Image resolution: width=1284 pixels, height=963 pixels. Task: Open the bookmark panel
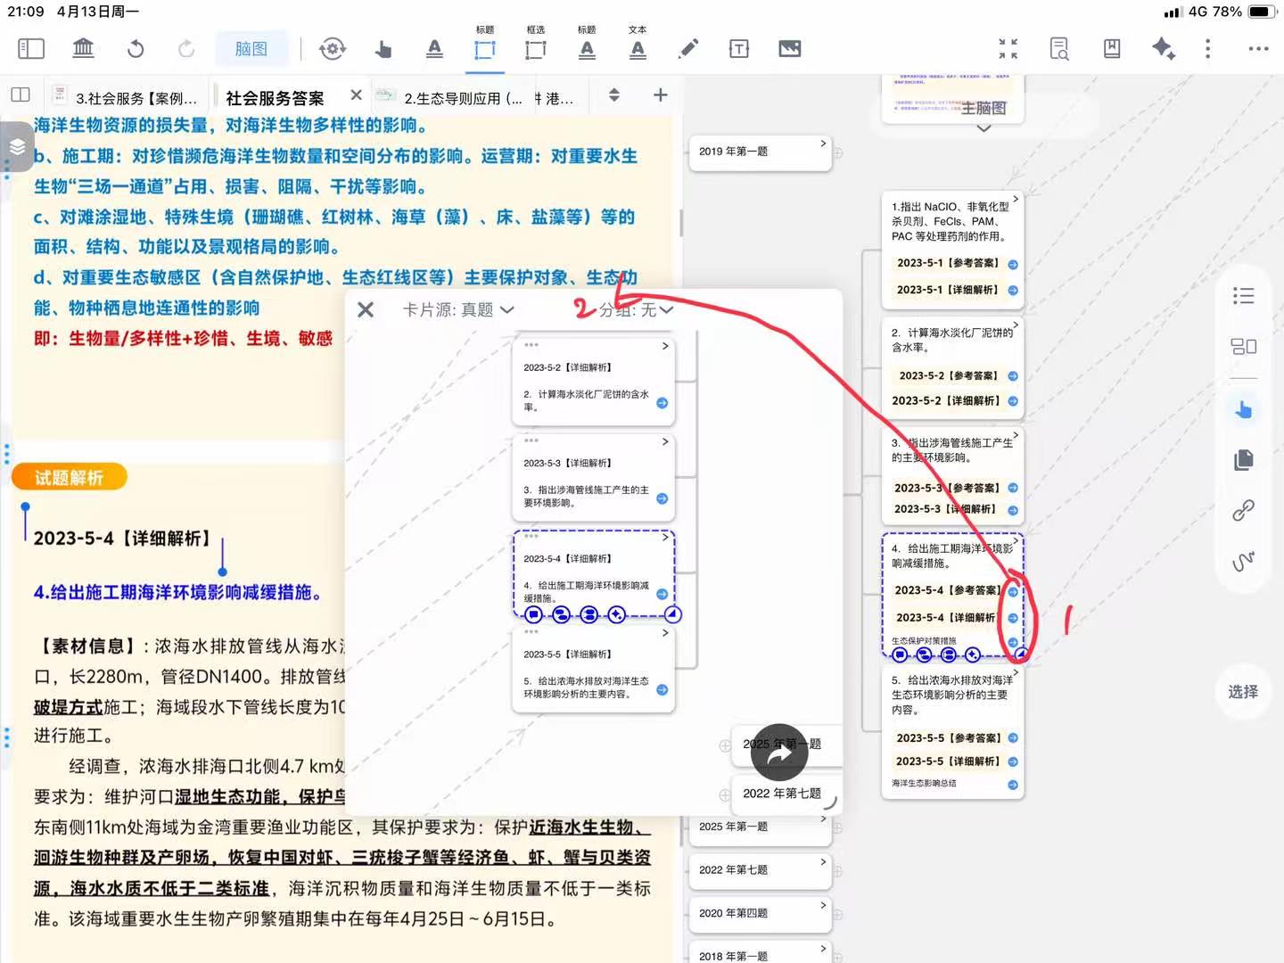point(1112,48)
